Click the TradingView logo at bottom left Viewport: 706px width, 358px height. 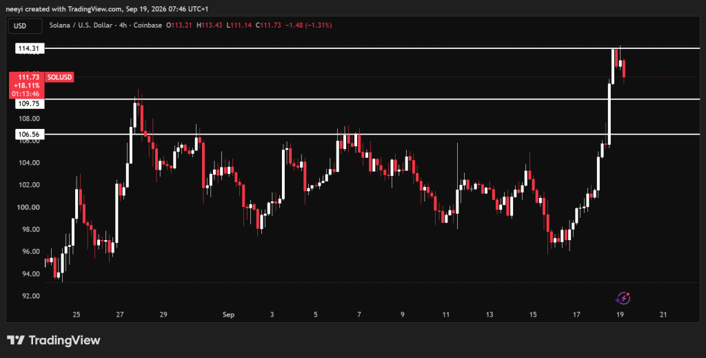tap(54, 340)
